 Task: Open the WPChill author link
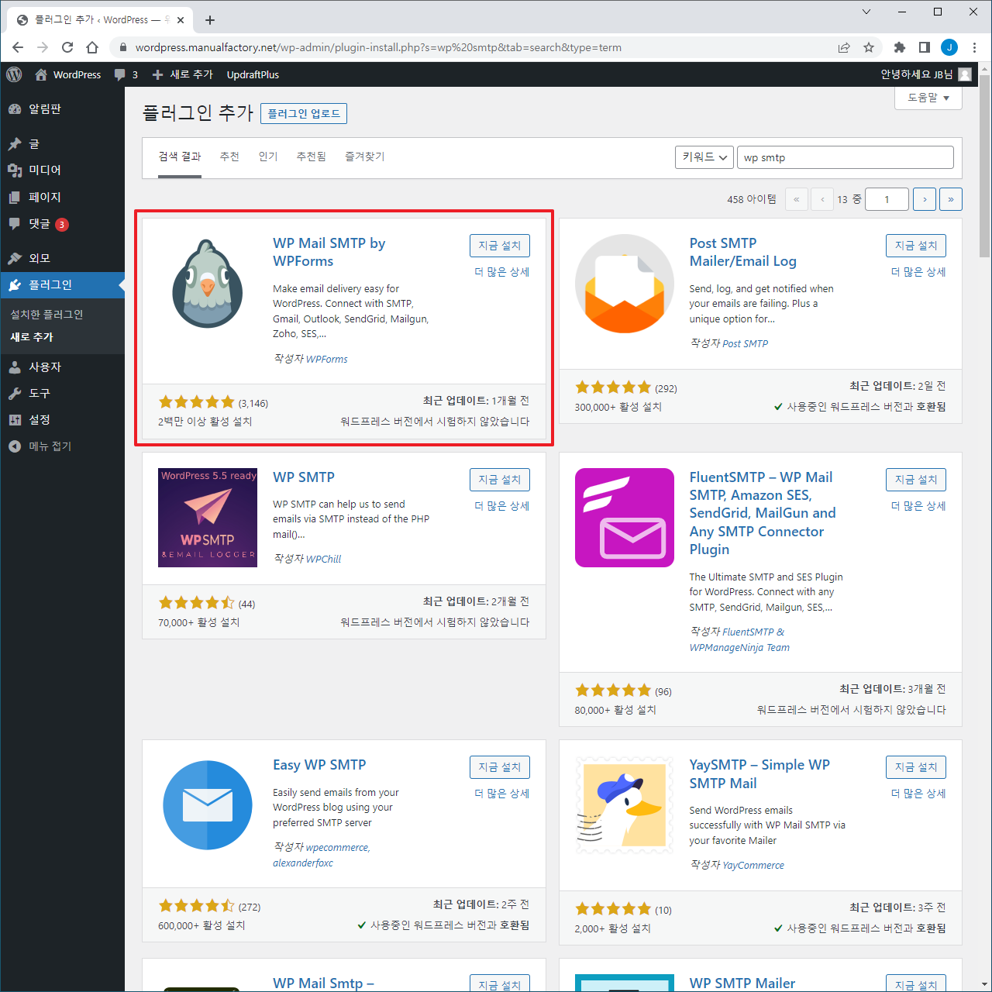[324, 559]
